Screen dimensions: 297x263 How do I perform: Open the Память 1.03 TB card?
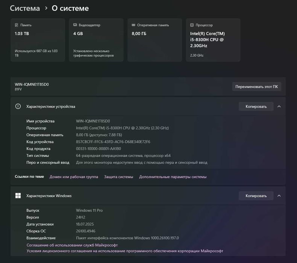point(38,40)
